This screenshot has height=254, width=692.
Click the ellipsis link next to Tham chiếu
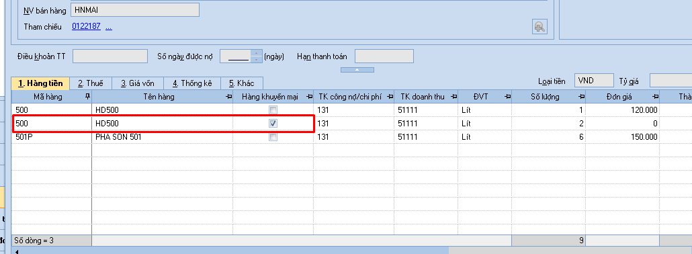point(109,26)
